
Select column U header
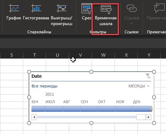coord(57,55)
